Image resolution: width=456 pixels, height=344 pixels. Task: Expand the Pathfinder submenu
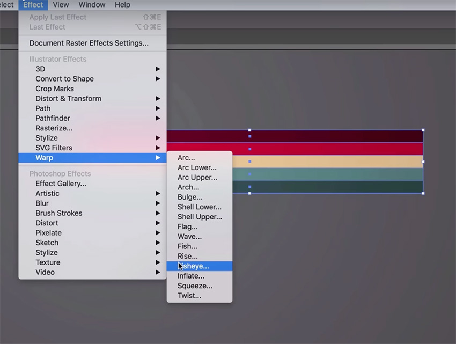click(53, 118)
